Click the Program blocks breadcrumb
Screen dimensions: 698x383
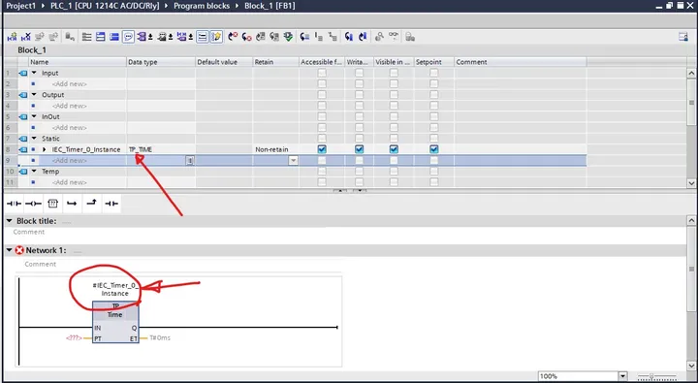click(202, 6)
